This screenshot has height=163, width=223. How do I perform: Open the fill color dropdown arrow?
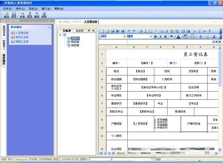(175, 36)
